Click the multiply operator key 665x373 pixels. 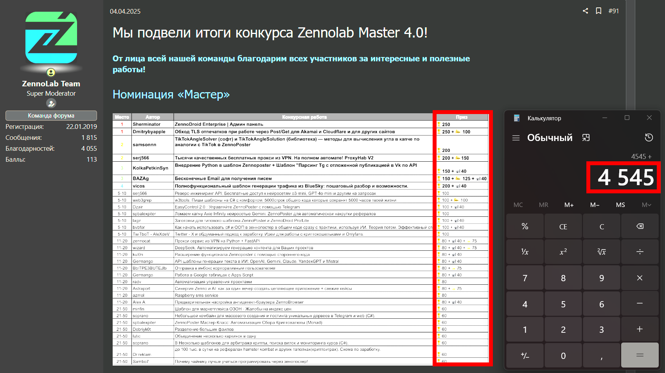coord(640,278)
